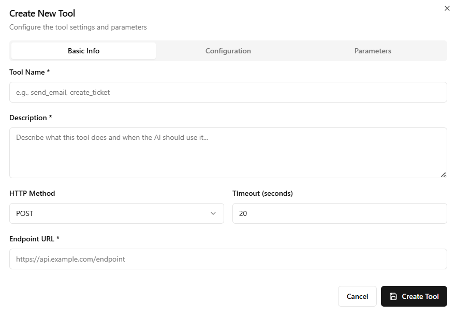
Task: Click the save icon inside Create Tool button
Action: pyautogui.click(x=394, y=296)
